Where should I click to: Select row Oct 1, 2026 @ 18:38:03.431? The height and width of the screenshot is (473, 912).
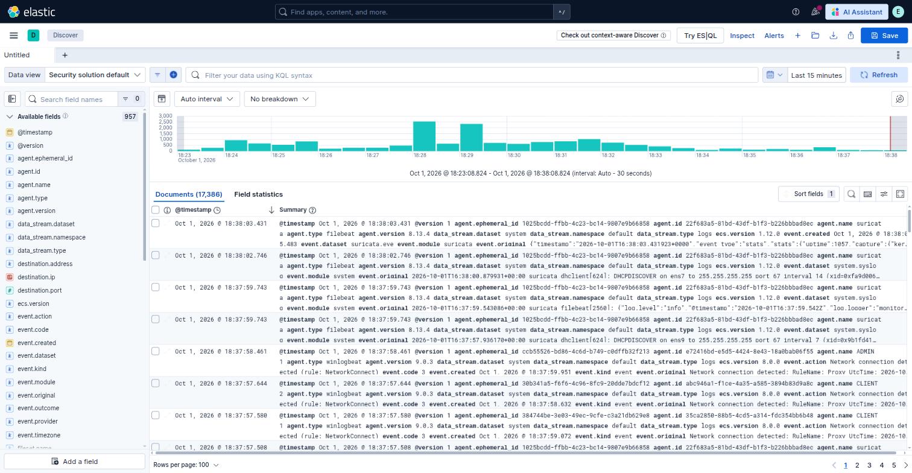click(x=156, y=223)
